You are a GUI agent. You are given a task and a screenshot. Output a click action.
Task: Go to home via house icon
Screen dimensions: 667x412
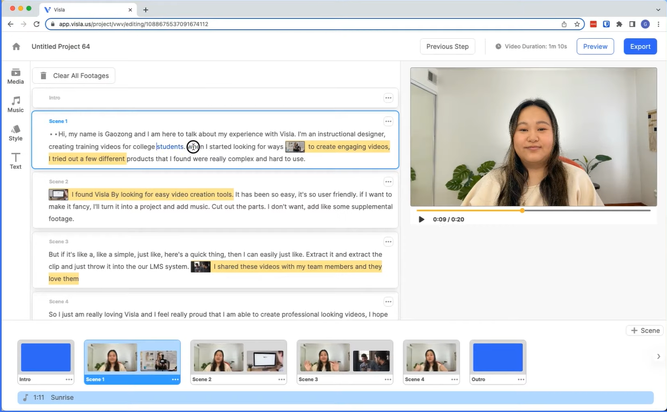coord(16,47)
